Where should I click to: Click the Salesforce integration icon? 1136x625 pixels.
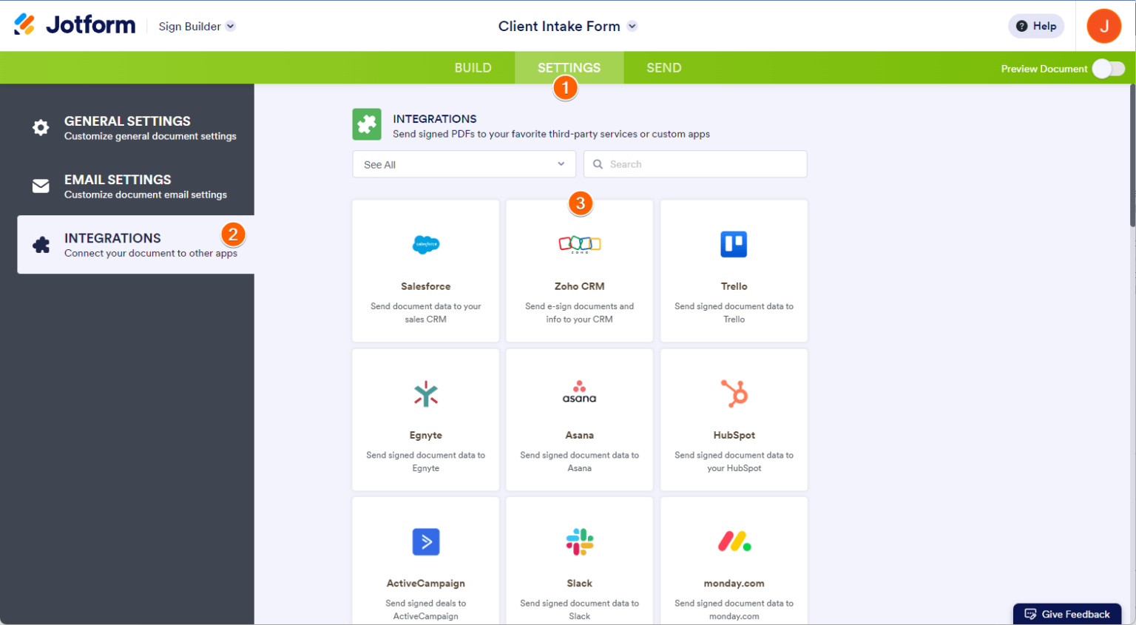click(x=425, y=244)
